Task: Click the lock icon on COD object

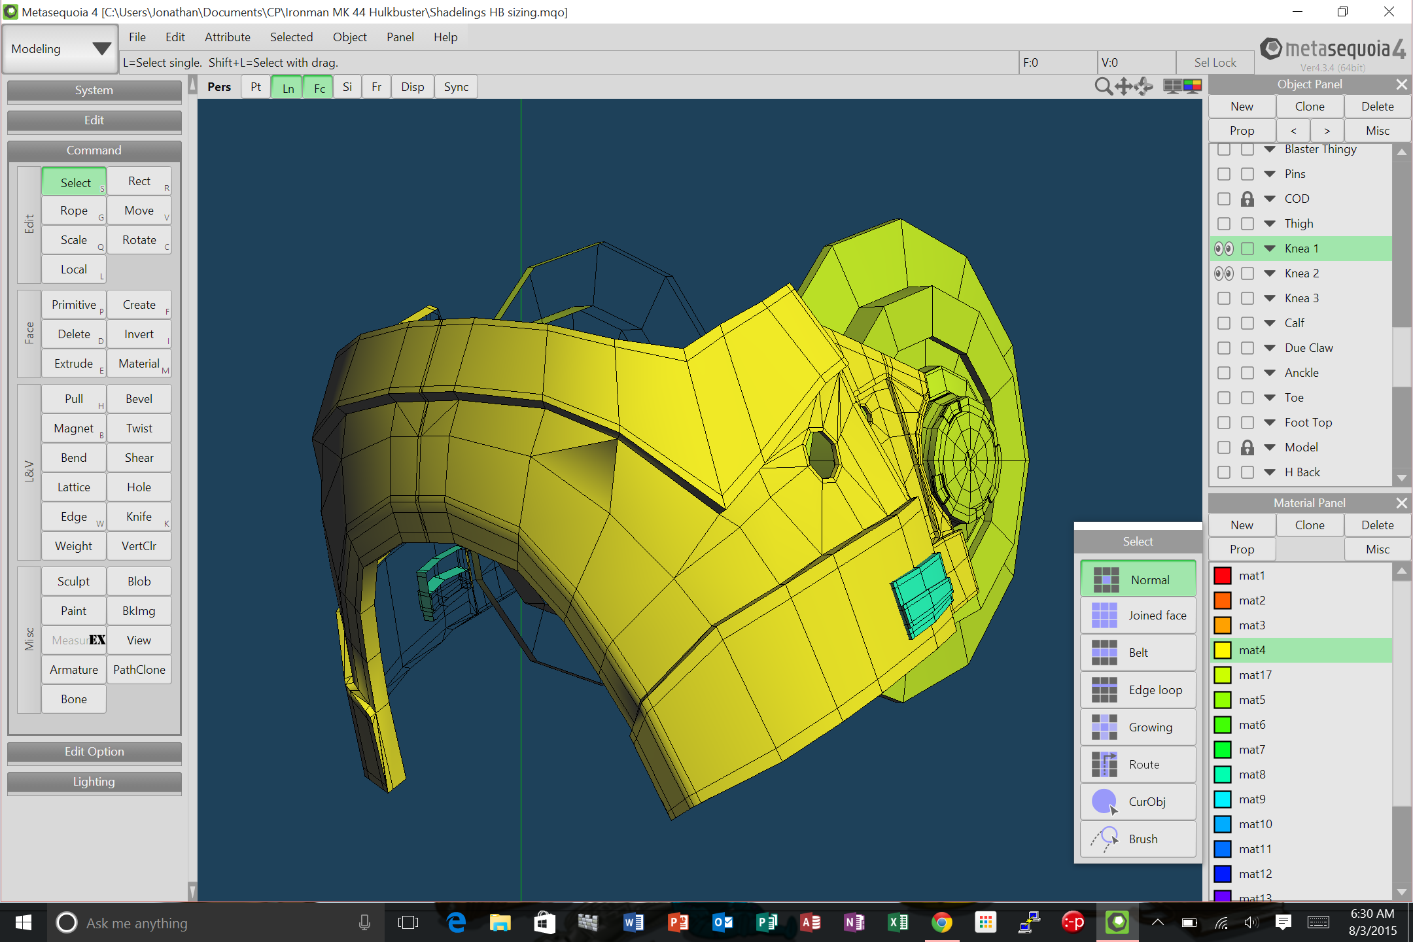Action: 1247,199
